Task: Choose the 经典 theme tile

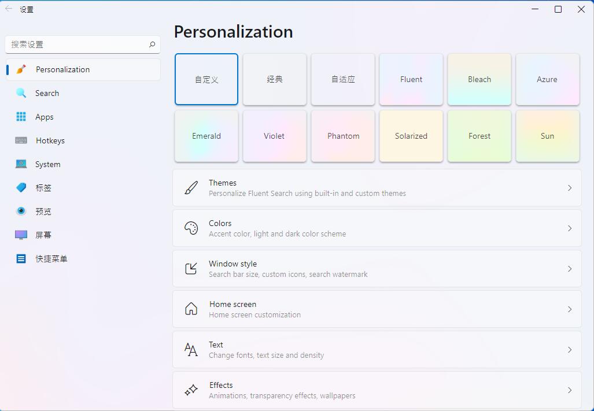Action: click(275, 80)
